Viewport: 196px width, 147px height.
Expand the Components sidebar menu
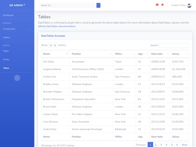click(x=17, y=29)
